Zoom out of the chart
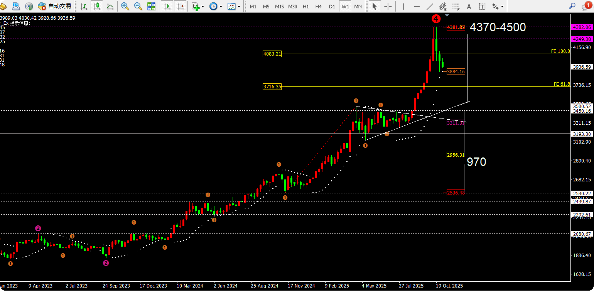The image size is (594, 291). tap(138, 6)
